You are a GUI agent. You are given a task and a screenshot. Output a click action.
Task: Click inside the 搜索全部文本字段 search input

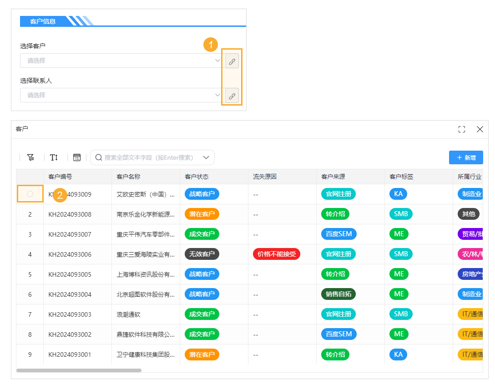coord(150,157)
